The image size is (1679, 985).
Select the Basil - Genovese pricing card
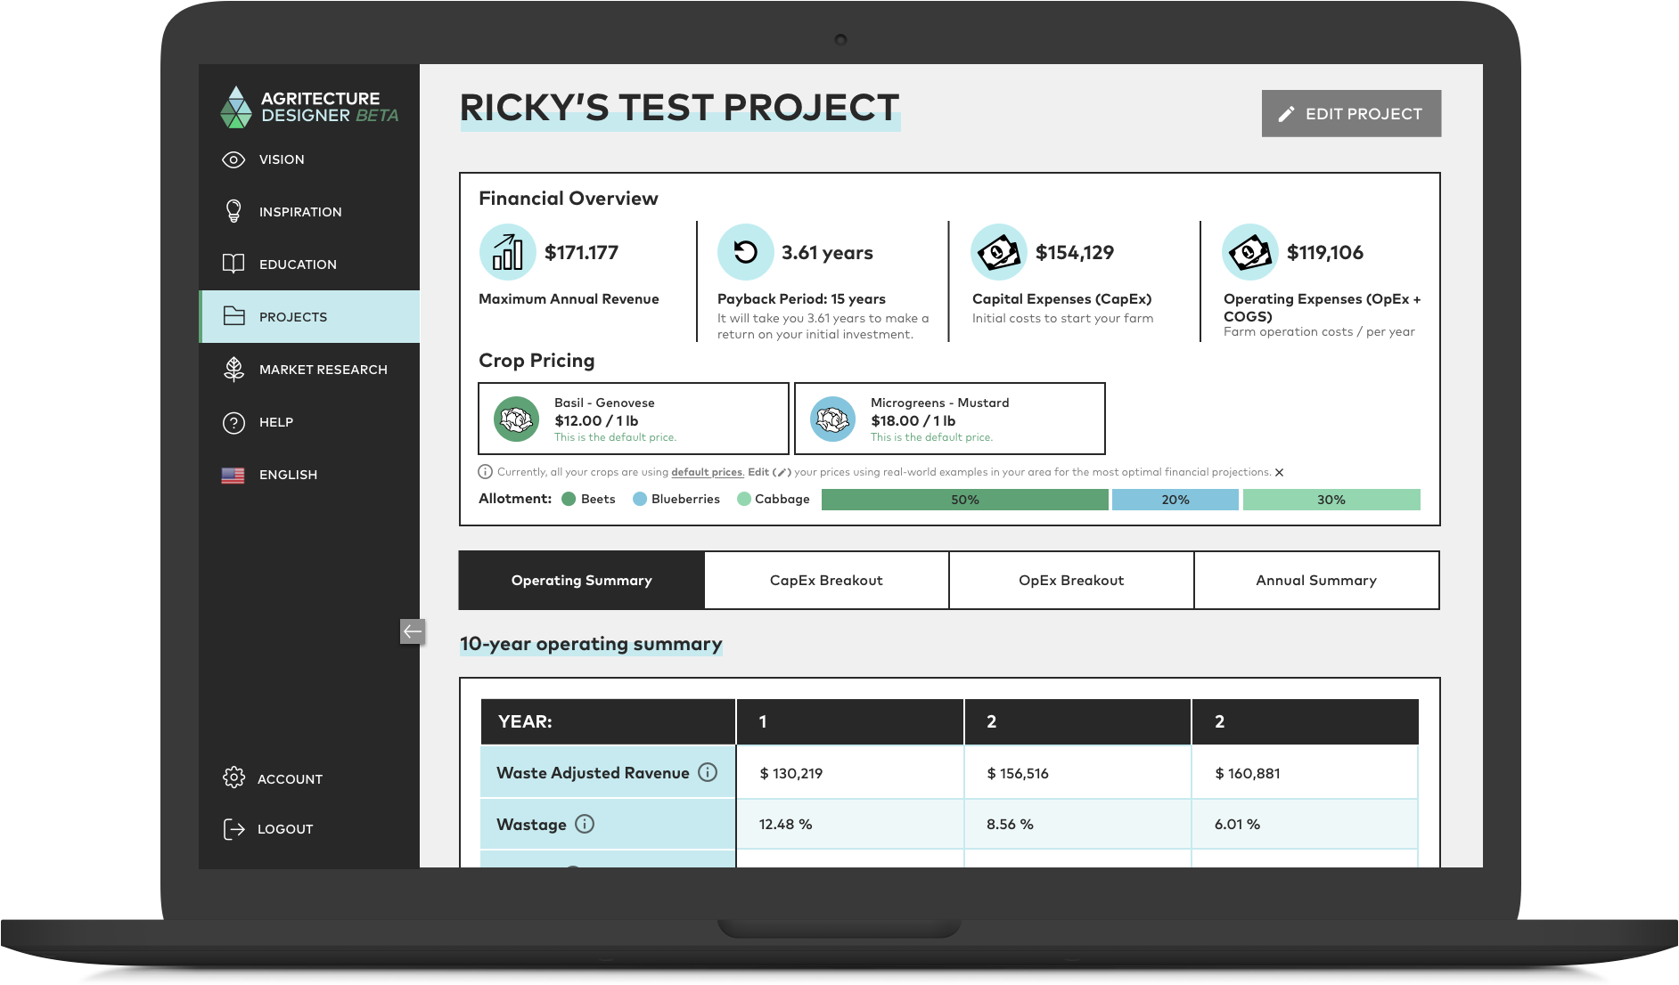pos(634,419)
